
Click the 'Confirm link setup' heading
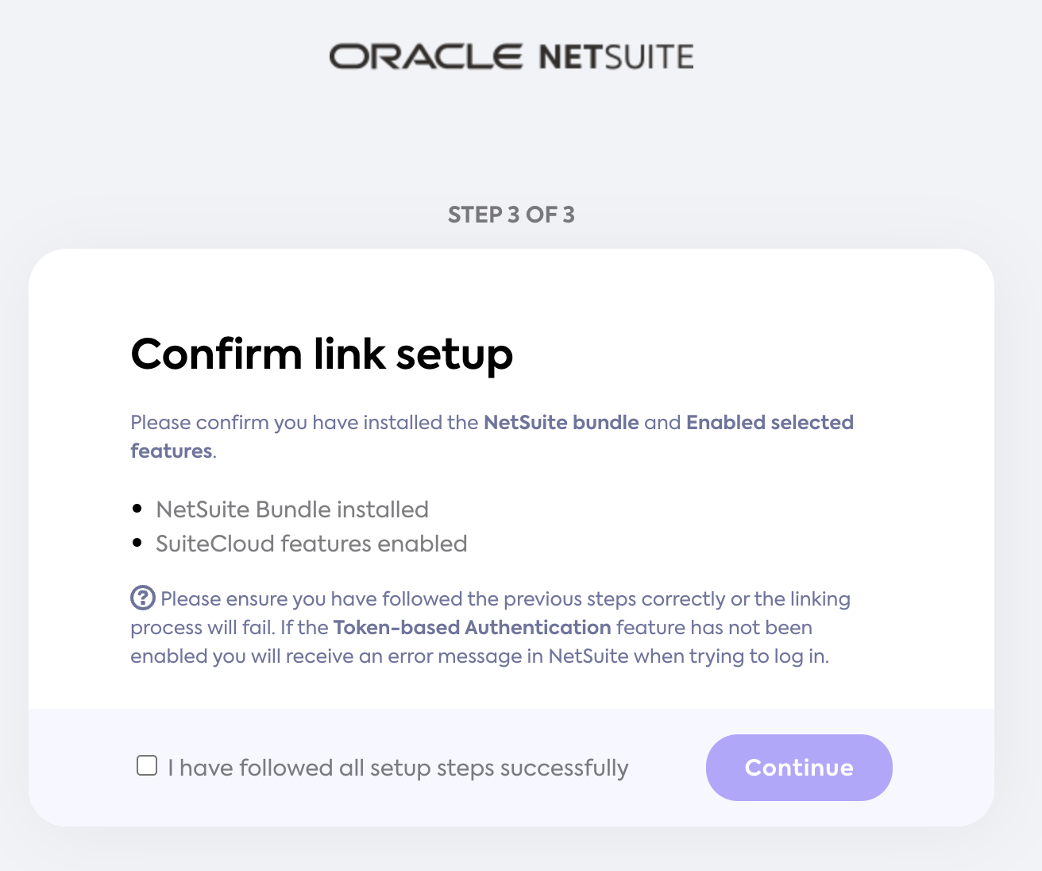322,355
